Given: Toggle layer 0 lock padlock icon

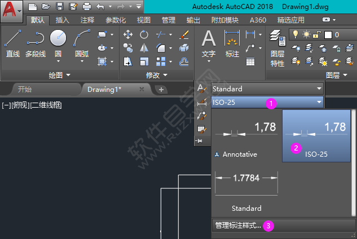Looking at the screenshot, I should click(317, 34).
